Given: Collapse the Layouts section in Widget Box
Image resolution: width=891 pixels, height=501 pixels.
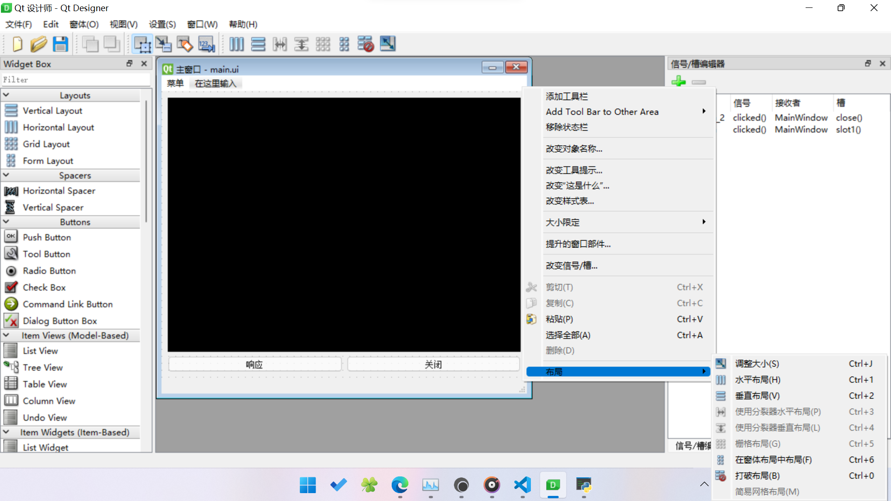Looking at the screenshot, I should [x=6, y=95].
